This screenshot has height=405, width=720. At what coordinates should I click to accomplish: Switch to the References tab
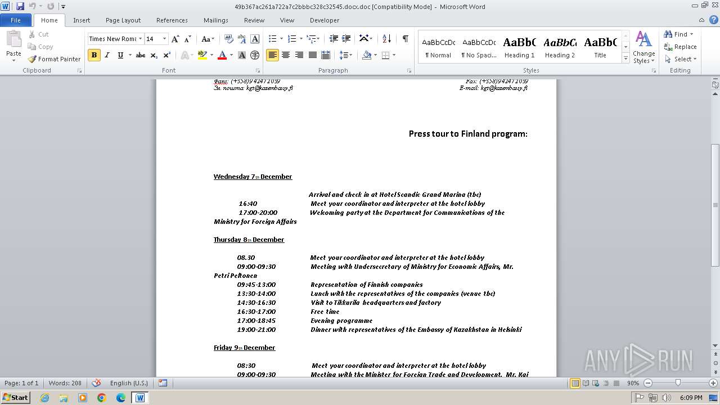(172, 20)
